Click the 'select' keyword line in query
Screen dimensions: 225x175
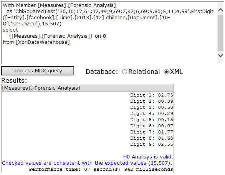tap(10, 30)
